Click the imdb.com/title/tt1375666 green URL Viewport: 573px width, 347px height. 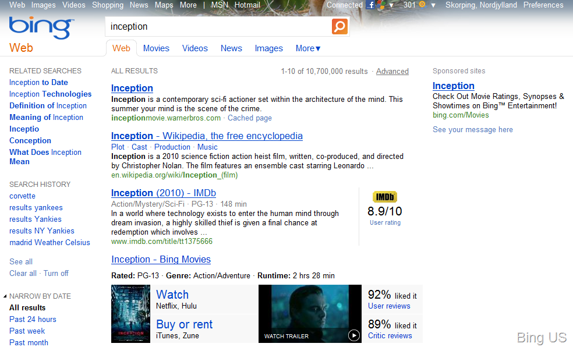tap(161, 242)
